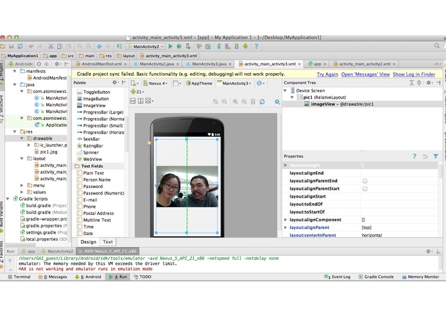Click the project tree horizontal scrollbar
Viewport: 446px width, 317px height.
(x=21, y=244)
